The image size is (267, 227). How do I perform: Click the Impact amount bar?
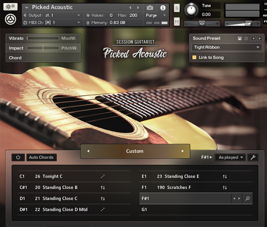coord(43,48)
